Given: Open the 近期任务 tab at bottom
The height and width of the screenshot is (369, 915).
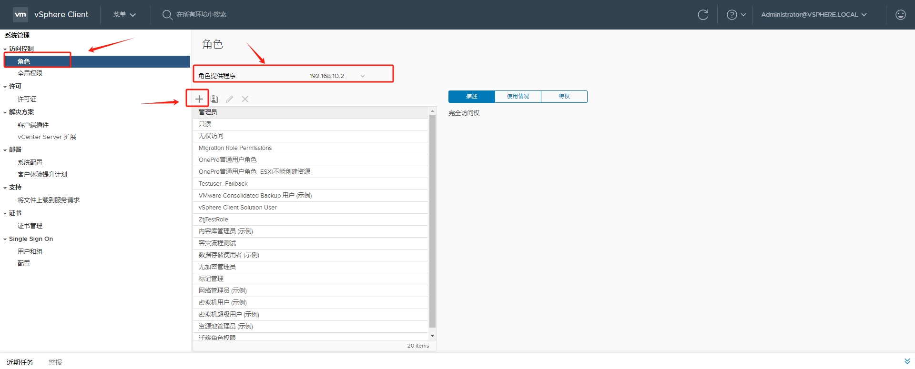Looking at the screenshot, I should (x=20, y=362).
